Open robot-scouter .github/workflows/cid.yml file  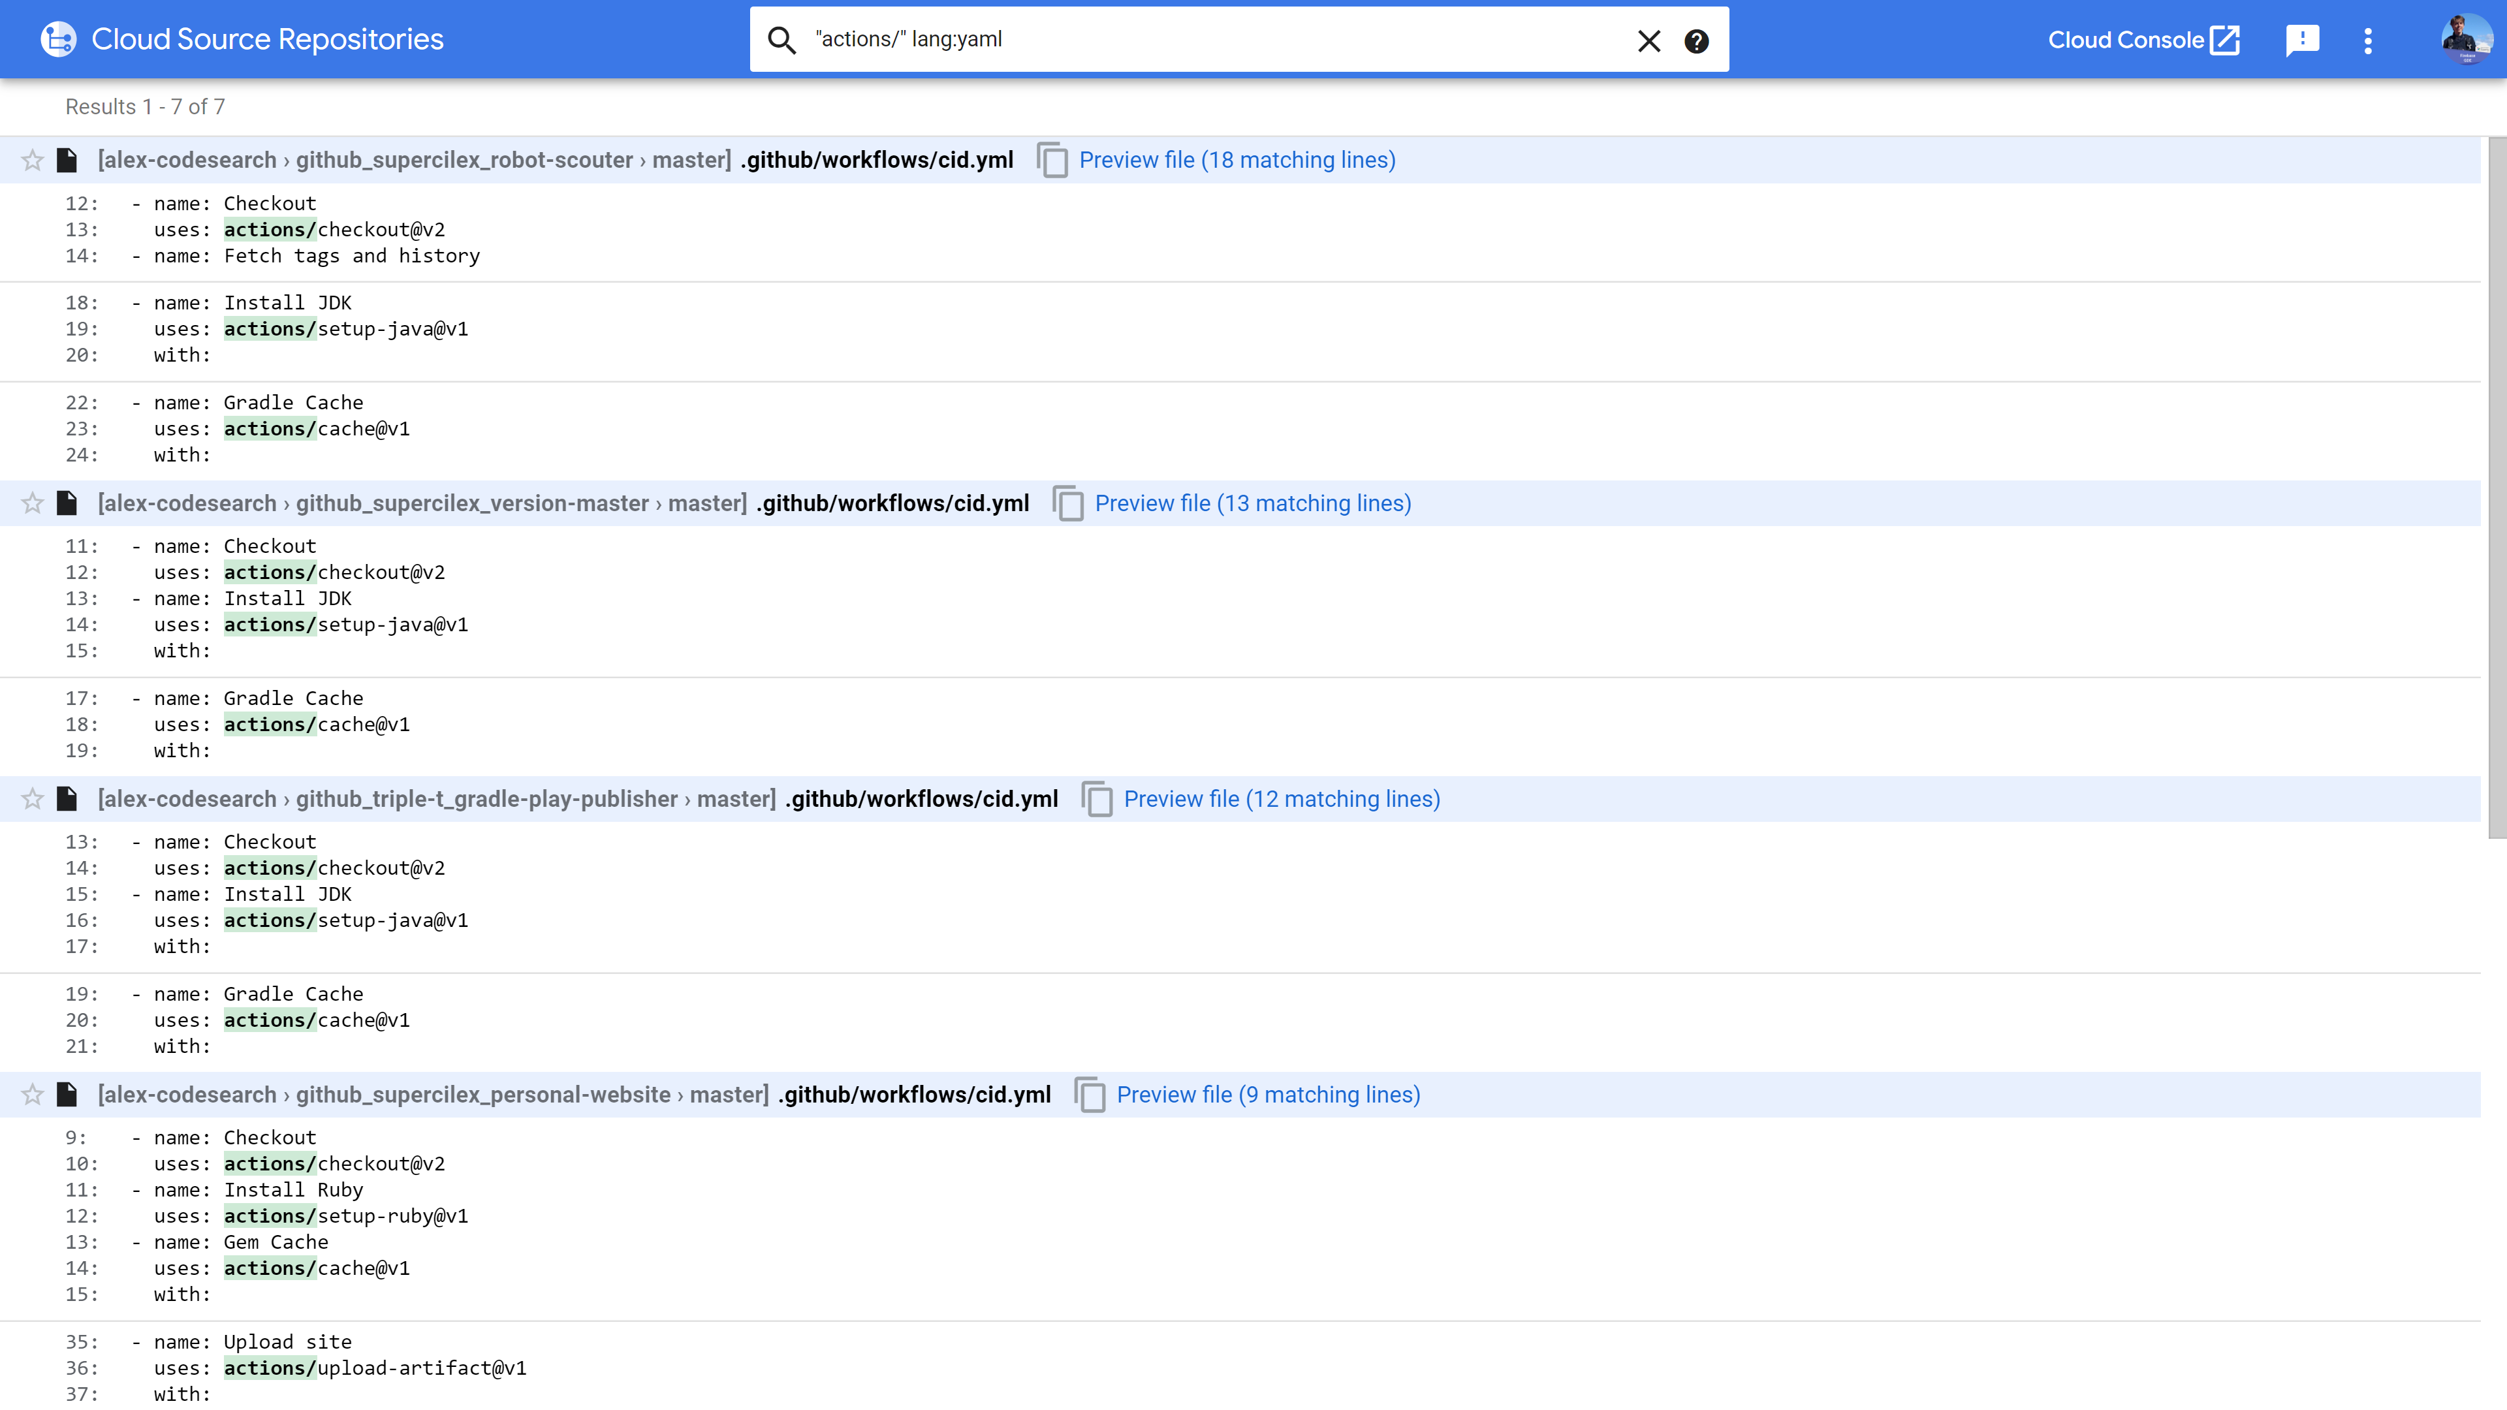[876, 161]
